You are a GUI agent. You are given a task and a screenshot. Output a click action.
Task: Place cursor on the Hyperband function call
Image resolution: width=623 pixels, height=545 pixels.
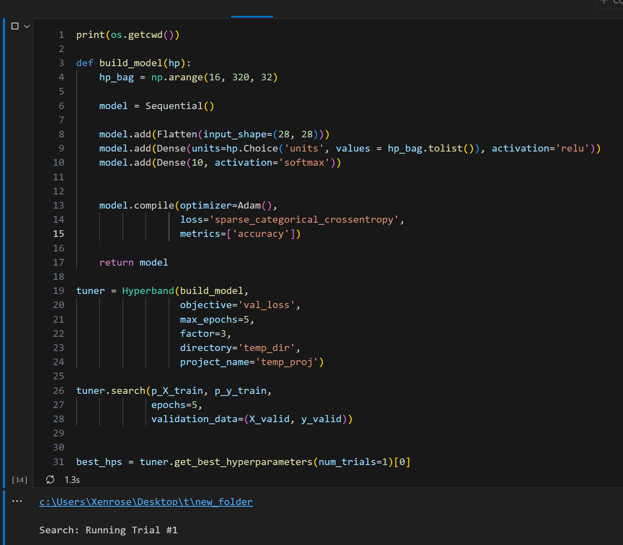click(148, 291)
